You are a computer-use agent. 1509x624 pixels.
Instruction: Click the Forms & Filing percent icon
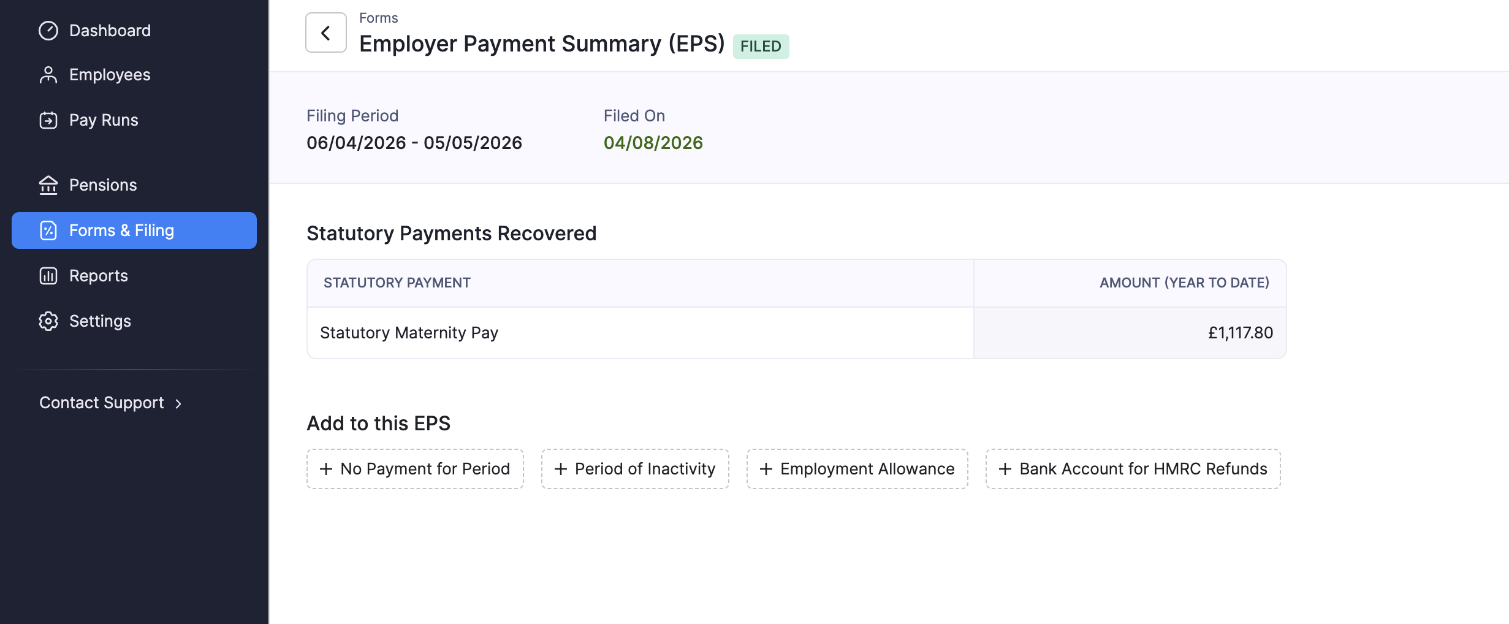pyautogui.click(x=48, y=230)
